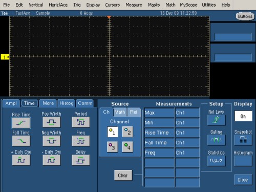Screen dimensions: 256x192
Task: Switch to the More tab
Action: (48, 103)
